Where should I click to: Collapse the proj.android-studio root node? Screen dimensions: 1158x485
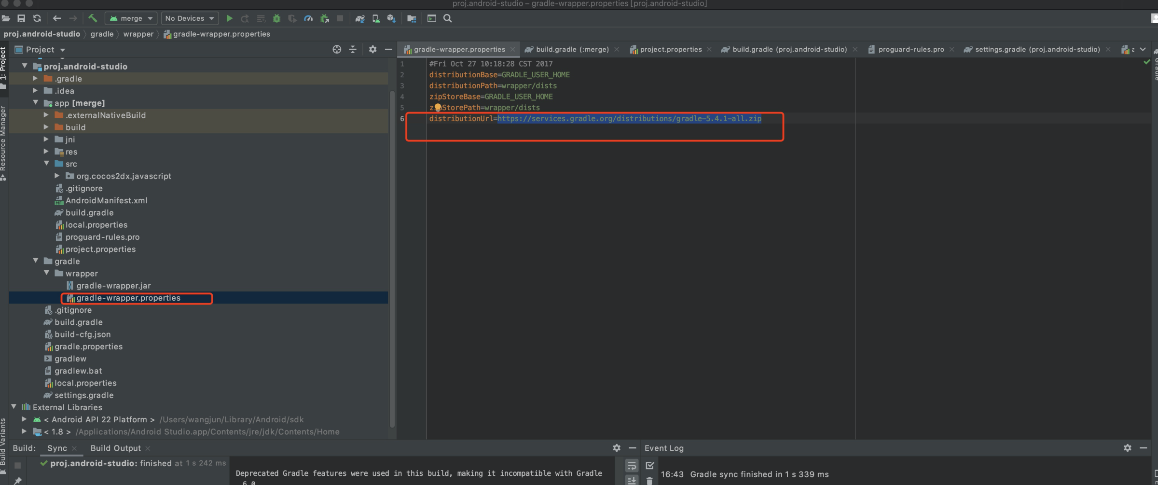click(25, 66)
